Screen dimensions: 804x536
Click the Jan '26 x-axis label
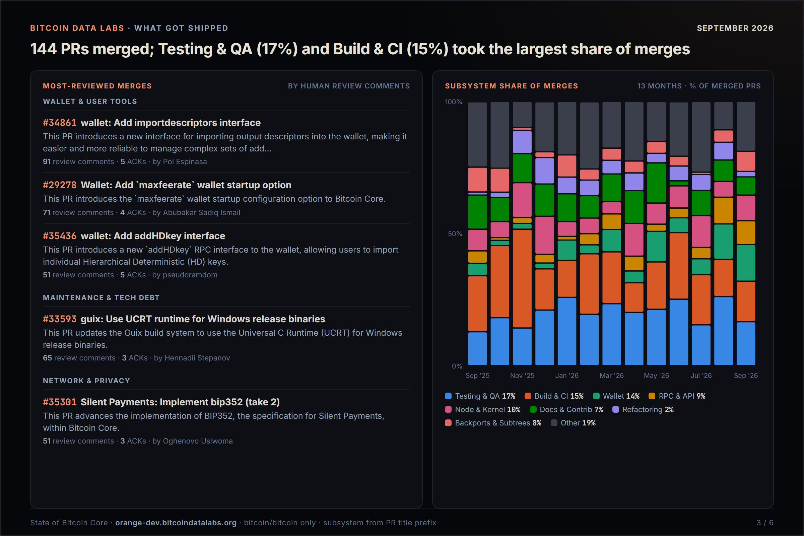tap(567, 375)
